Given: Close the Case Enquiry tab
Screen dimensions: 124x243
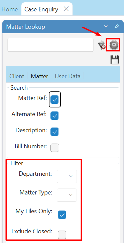Looking at the screenshot, I should click(66, 9).
